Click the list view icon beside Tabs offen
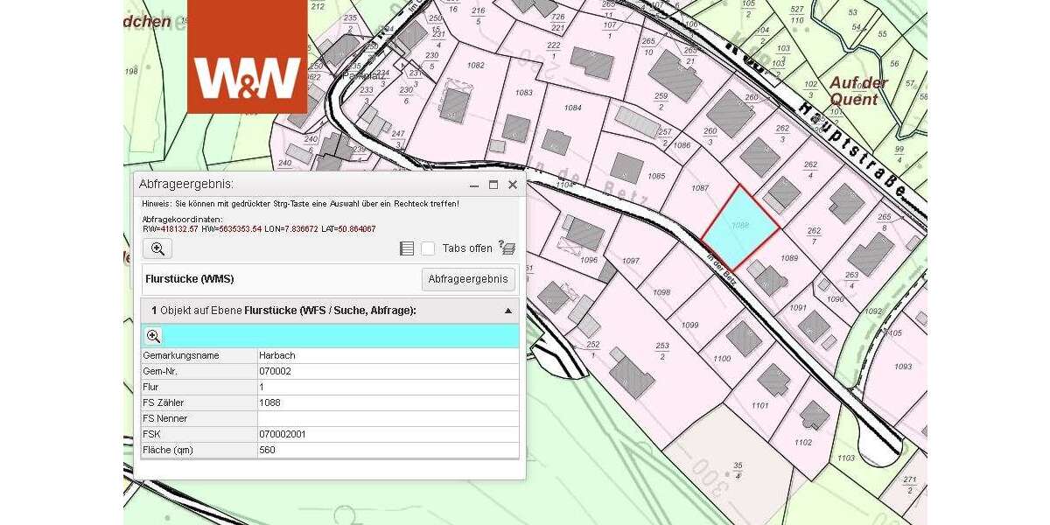 406,248
